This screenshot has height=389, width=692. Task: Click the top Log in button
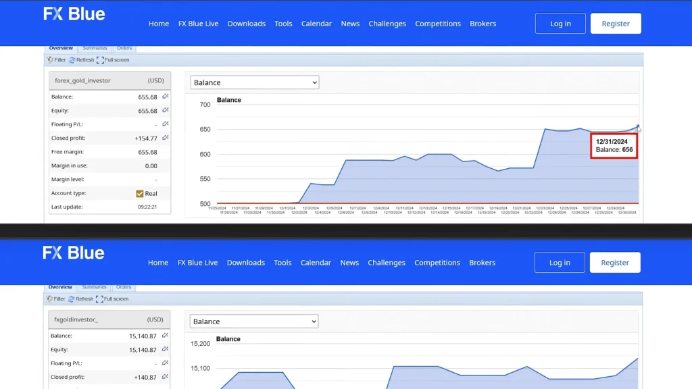pos(560,24)
